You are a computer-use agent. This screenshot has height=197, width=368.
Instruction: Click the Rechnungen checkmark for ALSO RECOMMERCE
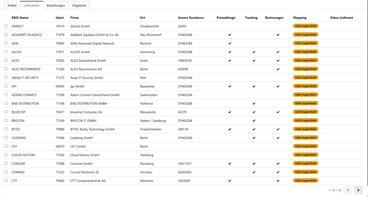tap(278, 69)
